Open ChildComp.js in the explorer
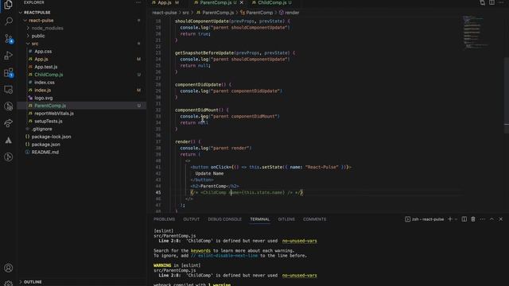This screenshot has width=509, height=286. click(49, 75)
